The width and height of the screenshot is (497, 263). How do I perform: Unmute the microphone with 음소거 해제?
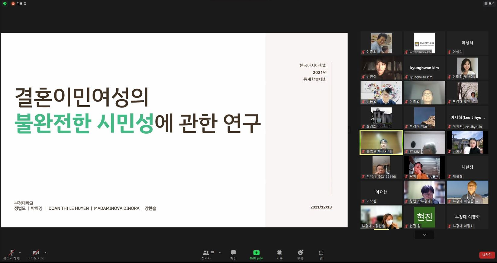tap(11, 254)
